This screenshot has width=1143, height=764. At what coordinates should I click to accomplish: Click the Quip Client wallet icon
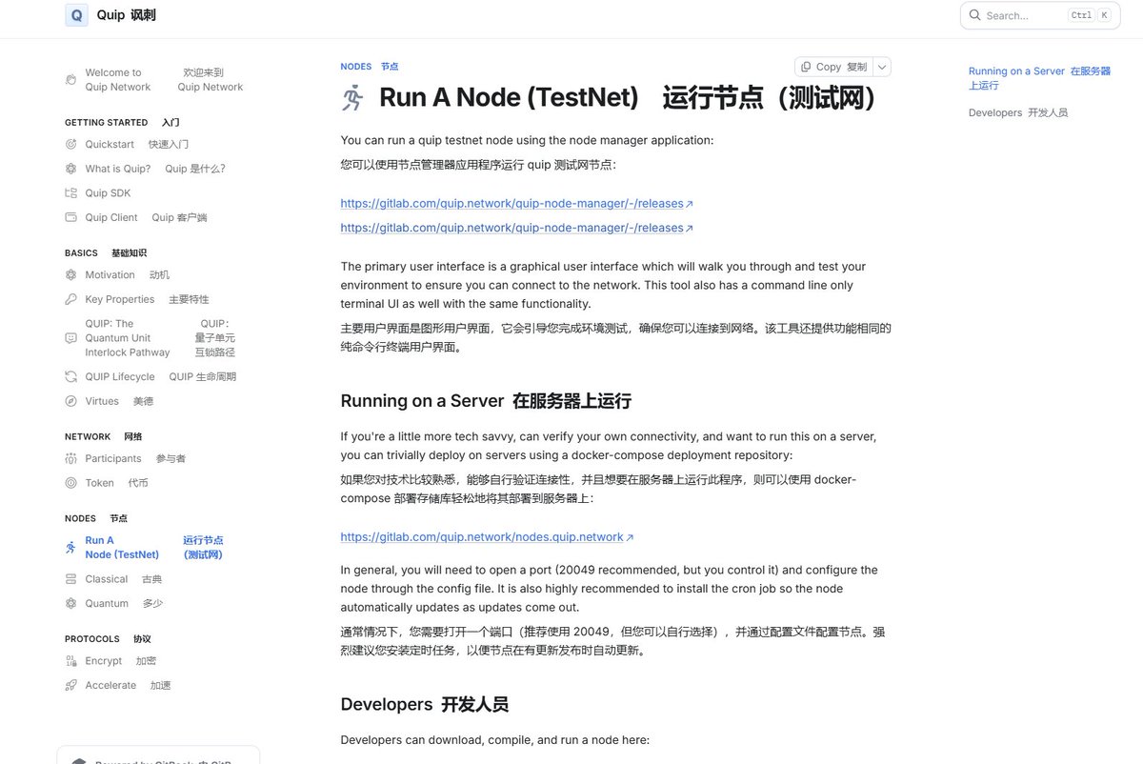(70, 217)
